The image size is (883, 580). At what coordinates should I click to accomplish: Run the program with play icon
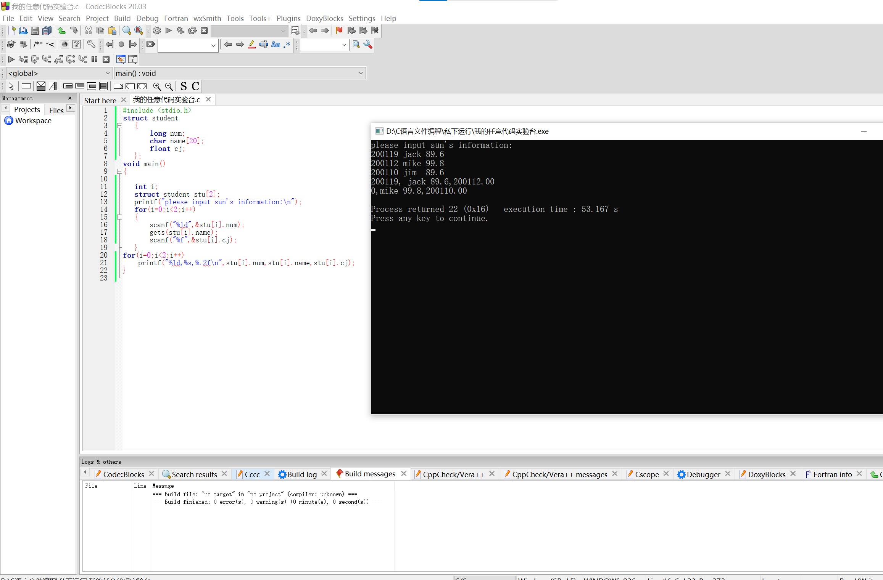tap(169, 30)
